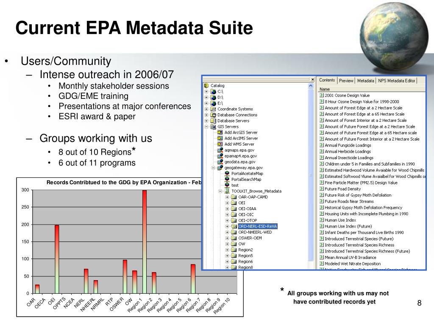Expand Database Servers node
Image resolution: width=434 pixels, height=326 pixels.
(x=206, y=121)
